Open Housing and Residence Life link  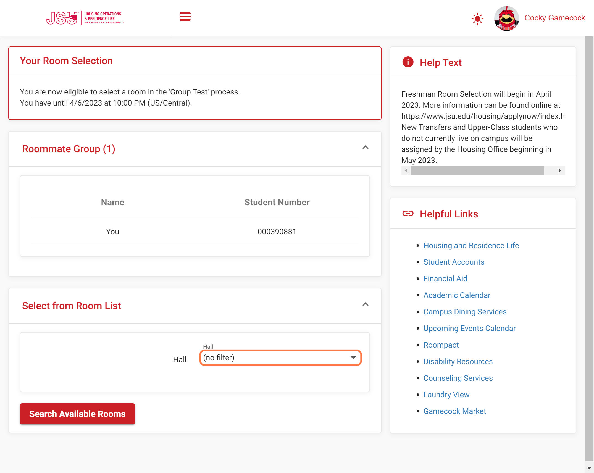coord(471,245)
